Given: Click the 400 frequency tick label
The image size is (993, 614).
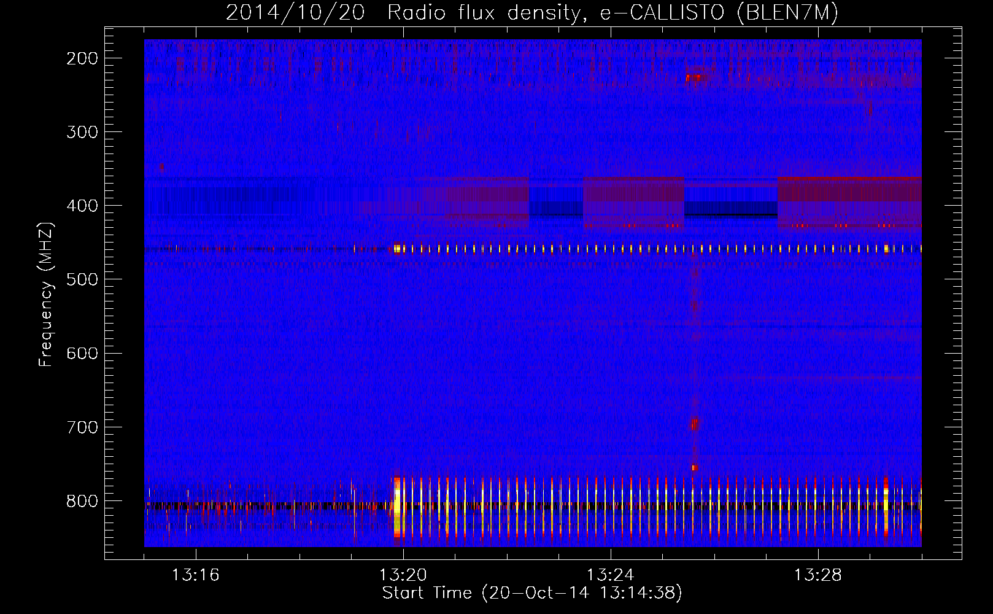Looking at the screenshot, I should (82, 206).
